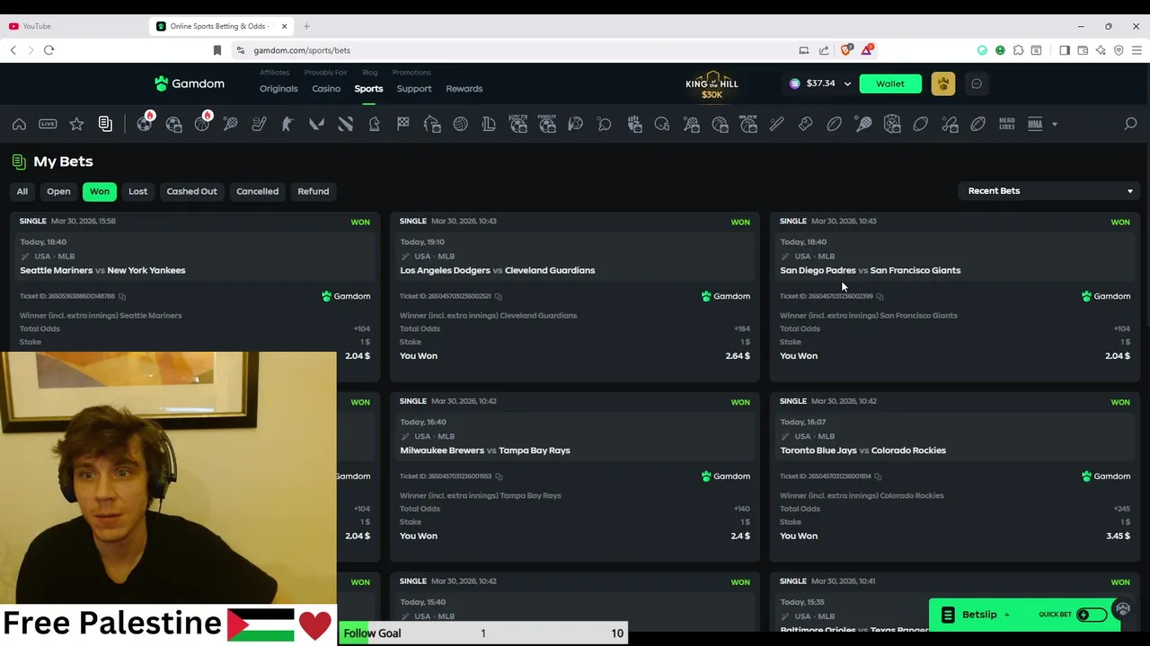Open the Rewards page
The image size is (1150, 646).
click(464, 89)
